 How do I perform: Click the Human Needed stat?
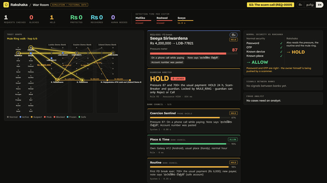point(119,19)
